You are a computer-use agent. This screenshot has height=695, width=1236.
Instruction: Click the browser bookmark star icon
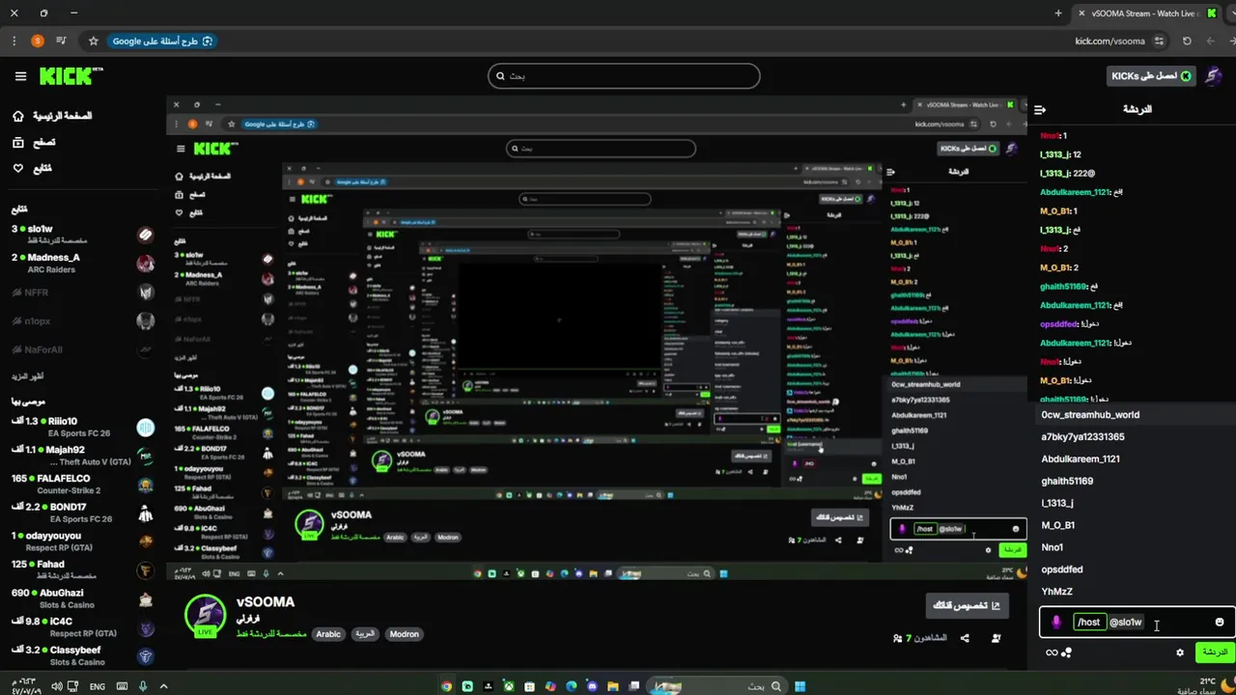(x=94, y=42)
